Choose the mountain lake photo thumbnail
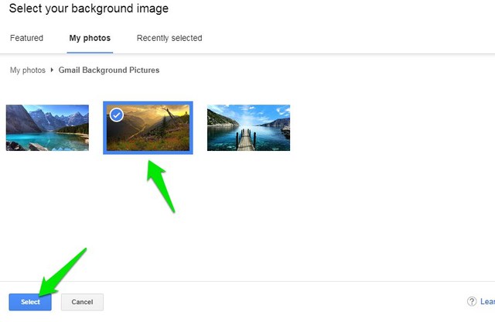 pos(47,128)
